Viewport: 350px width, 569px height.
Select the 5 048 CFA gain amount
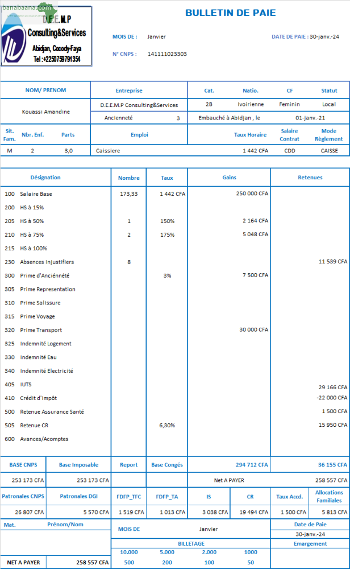pos(256,234)
